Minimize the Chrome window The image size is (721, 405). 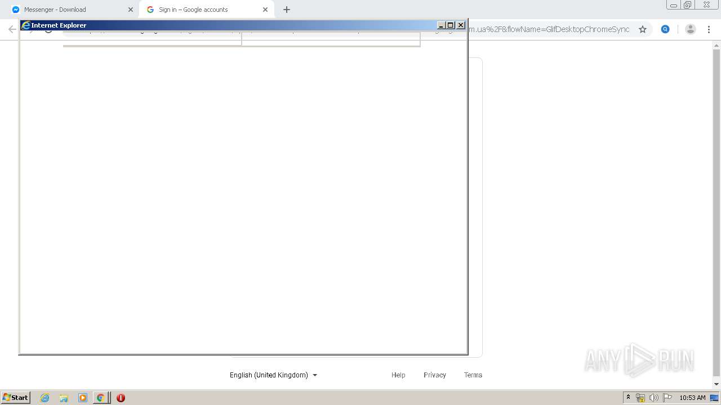pos(674,5)
